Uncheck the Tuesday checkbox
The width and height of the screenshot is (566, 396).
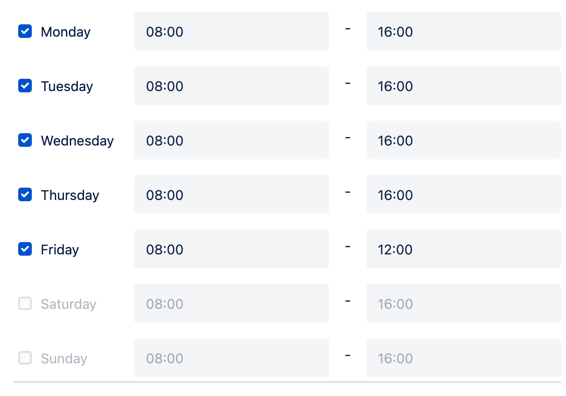[25, 86]
